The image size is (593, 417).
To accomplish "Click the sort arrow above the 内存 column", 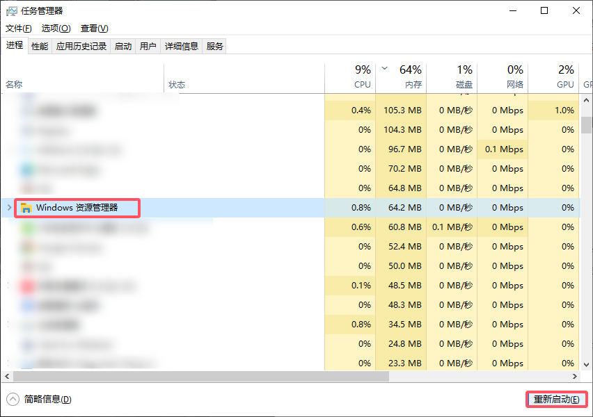I will point(384,69).
